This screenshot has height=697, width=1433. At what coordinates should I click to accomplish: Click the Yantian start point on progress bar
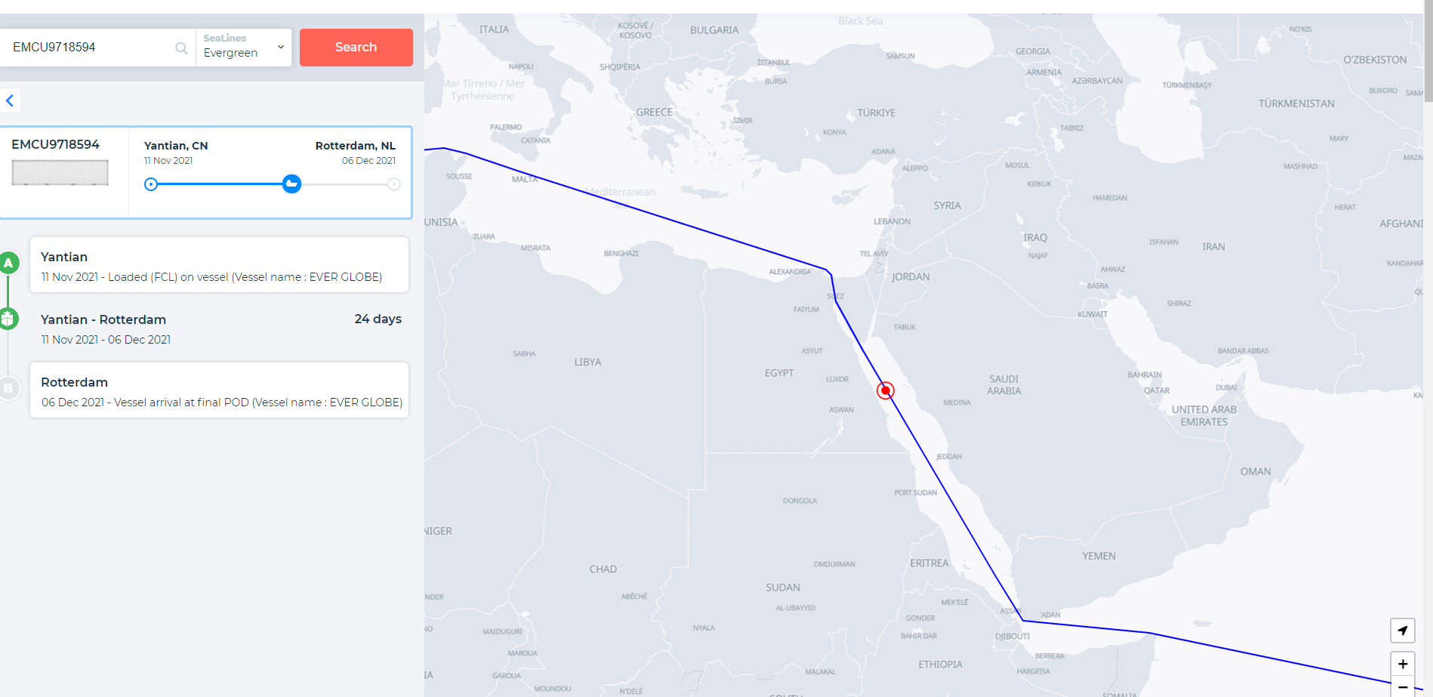[151, 184]
